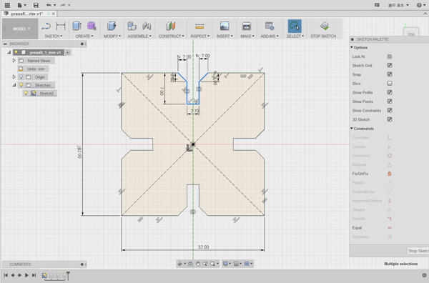Toggle the Snap checkbox

tap(390, 74)
